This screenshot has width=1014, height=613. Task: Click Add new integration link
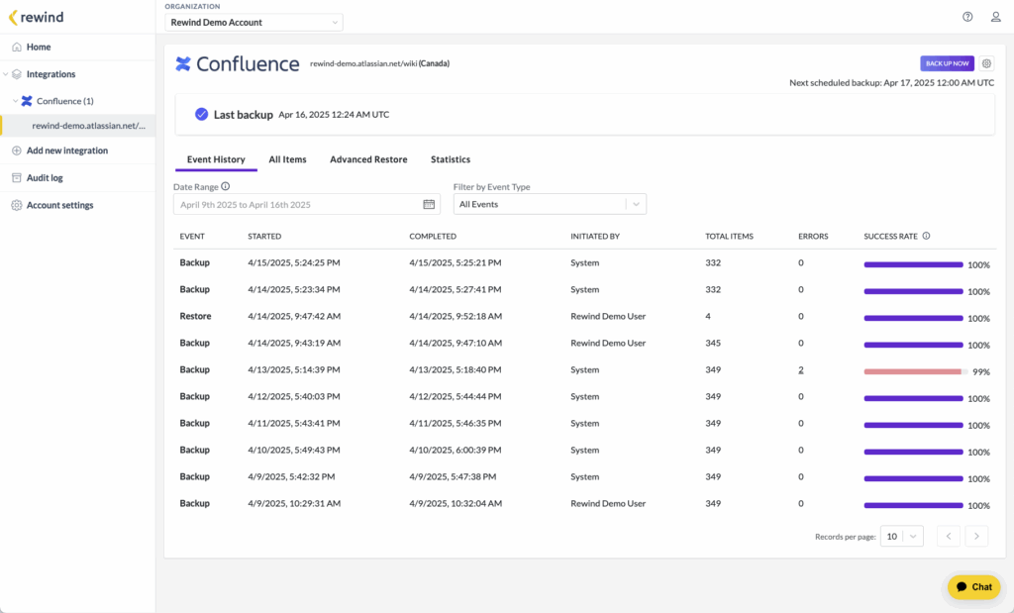67,151
